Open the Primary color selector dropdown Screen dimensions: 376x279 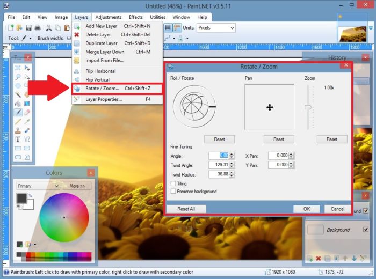tap(38, 186)
